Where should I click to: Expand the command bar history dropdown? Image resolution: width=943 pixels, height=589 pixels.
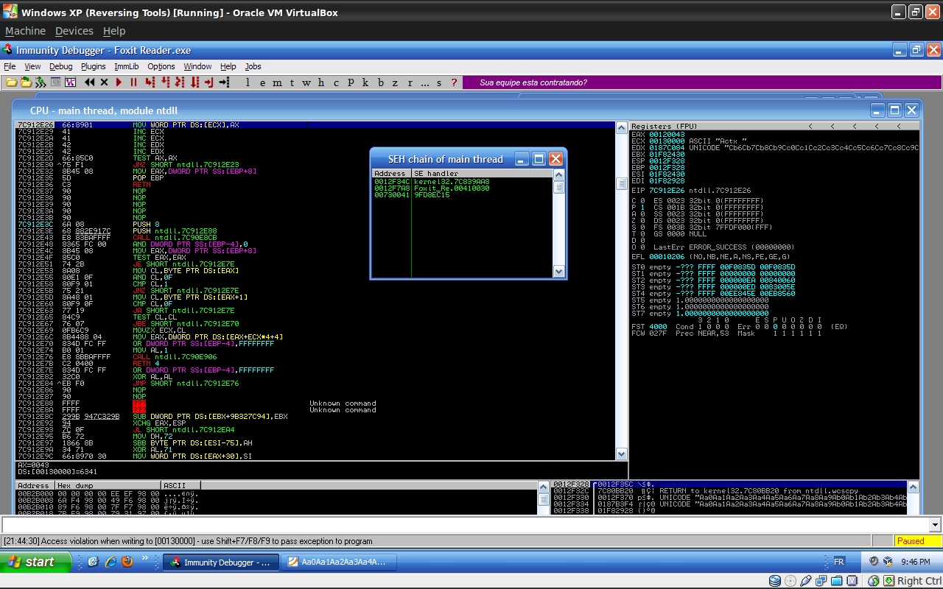point(936,525)
